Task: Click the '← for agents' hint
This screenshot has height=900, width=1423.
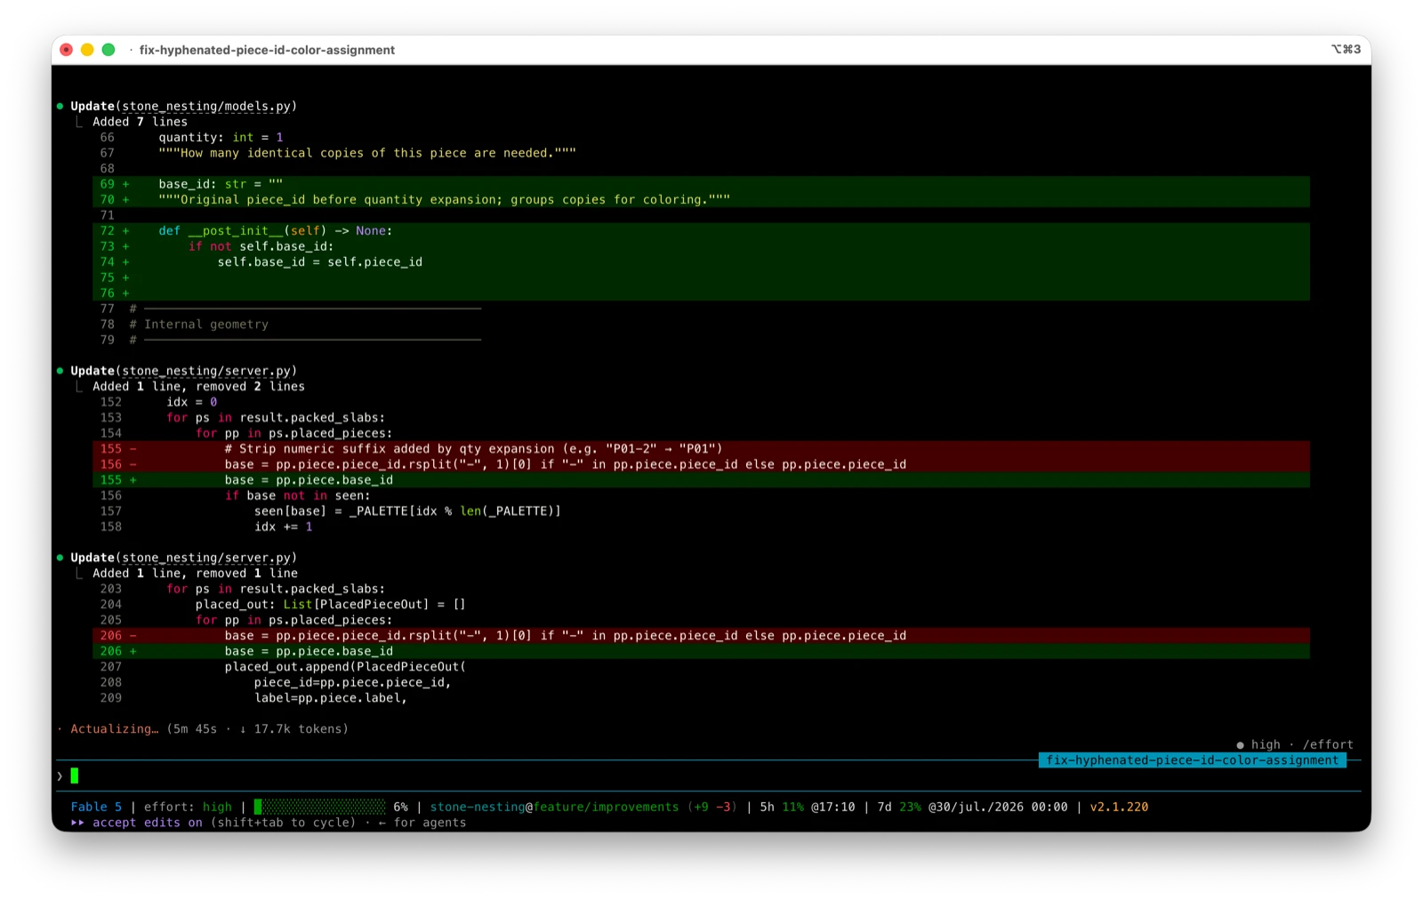Action: click(422, 823)
